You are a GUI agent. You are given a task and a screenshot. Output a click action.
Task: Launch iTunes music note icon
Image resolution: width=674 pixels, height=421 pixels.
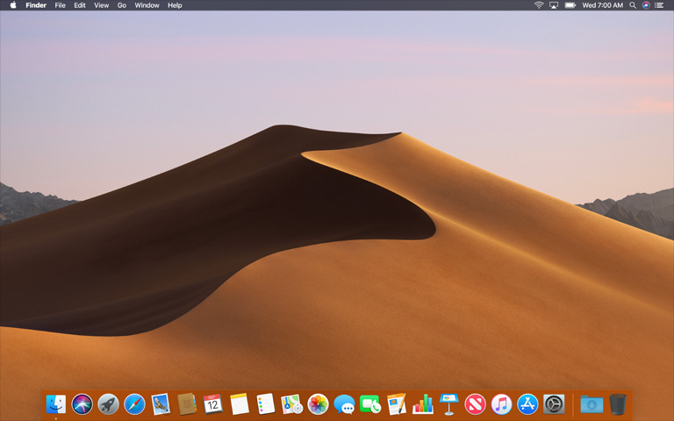pos(502,404)
